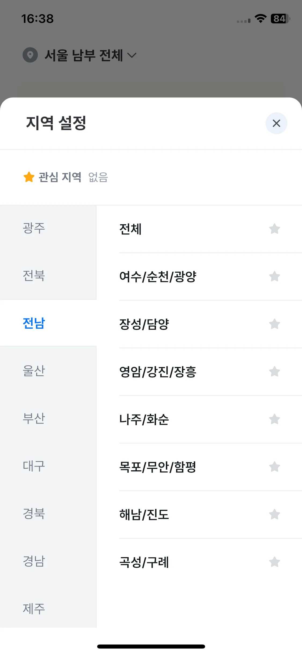302x655 pixels.
Task: Click the star icon for 곡성/구례
Action: pos(274,562)
